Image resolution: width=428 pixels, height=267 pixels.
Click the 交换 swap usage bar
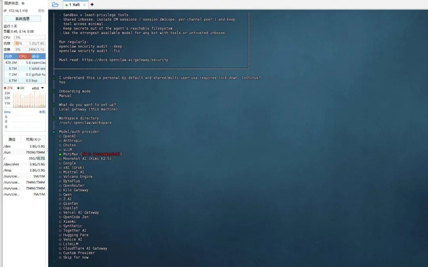[x=30, y=50]
